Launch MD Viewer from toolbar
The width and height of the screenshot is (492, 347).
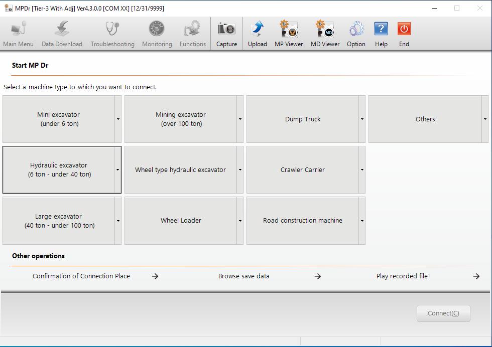click(325, 29)
